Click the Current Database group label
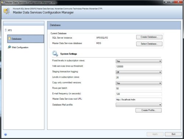 [59, 33]
